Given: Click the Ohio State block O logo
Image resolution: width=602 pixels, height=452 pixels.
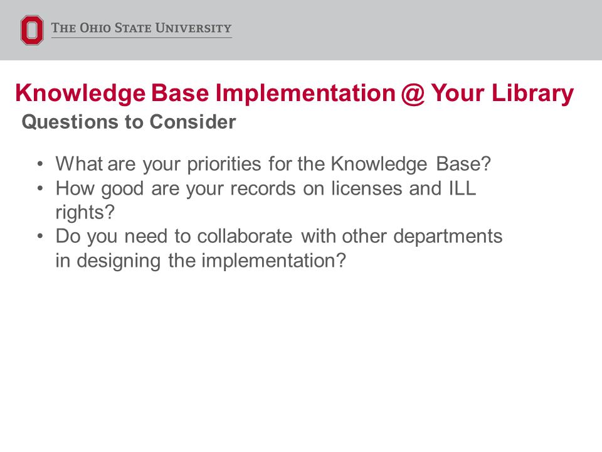Looking at the screenshot, I should 32,30.
